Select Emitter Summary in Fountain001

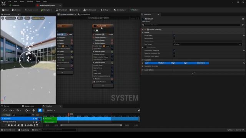[x=101, y=38]
